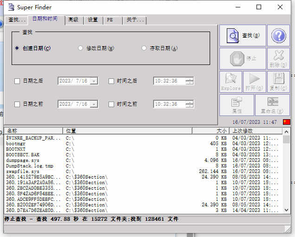Open the 日期之后 date dropdown arrow
The image size is (295, 237).
click(x=94, y=81)
